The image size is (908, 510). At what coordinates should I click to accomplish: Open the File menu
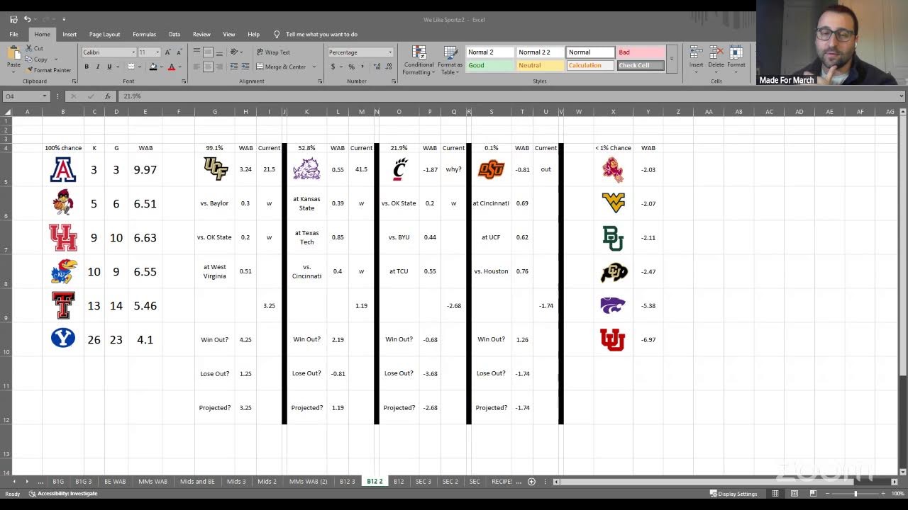coord(13,34)
